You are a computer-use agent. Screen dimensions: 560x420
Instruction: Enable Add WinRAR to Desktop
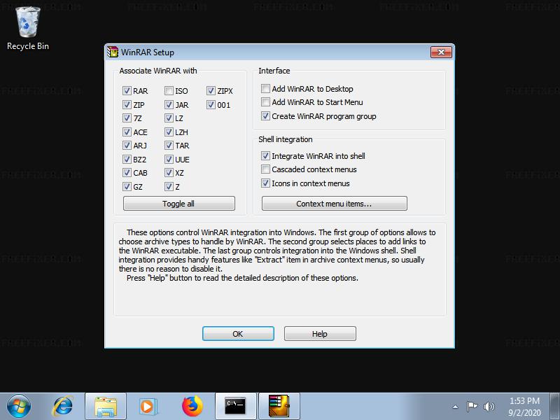(265, 89)
